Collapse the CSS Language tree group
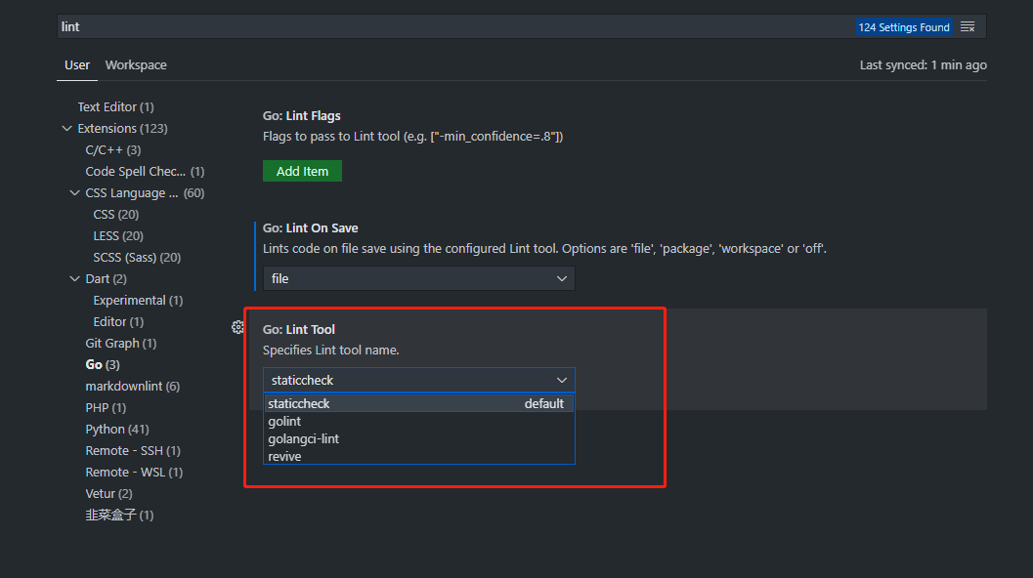The width and height of the screenshot is (1033, 578). point(75,193)
